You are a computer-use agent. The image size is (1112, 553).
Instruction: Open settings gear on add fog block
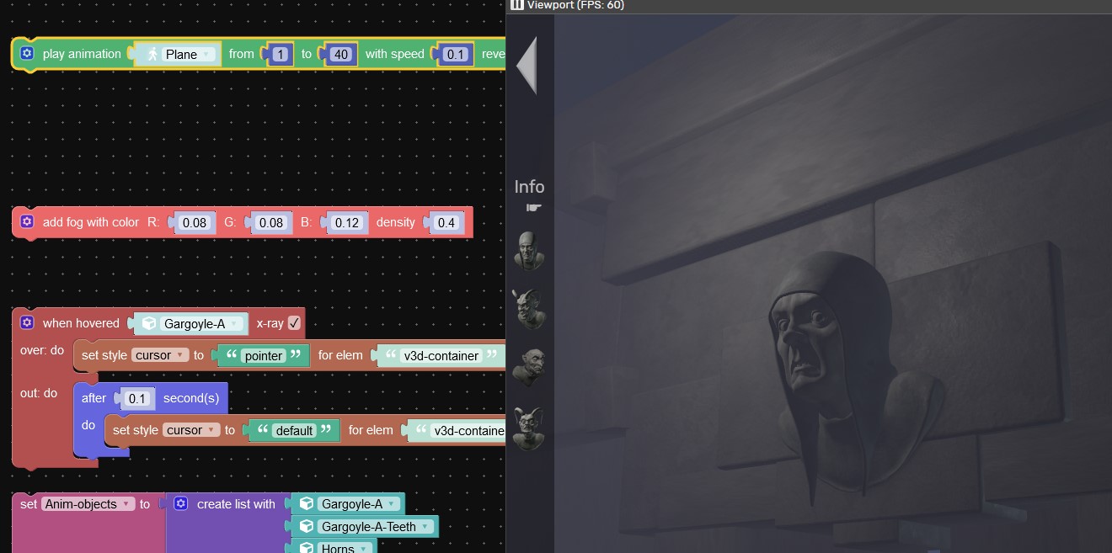pyautogui.click(x=27, y=222)
